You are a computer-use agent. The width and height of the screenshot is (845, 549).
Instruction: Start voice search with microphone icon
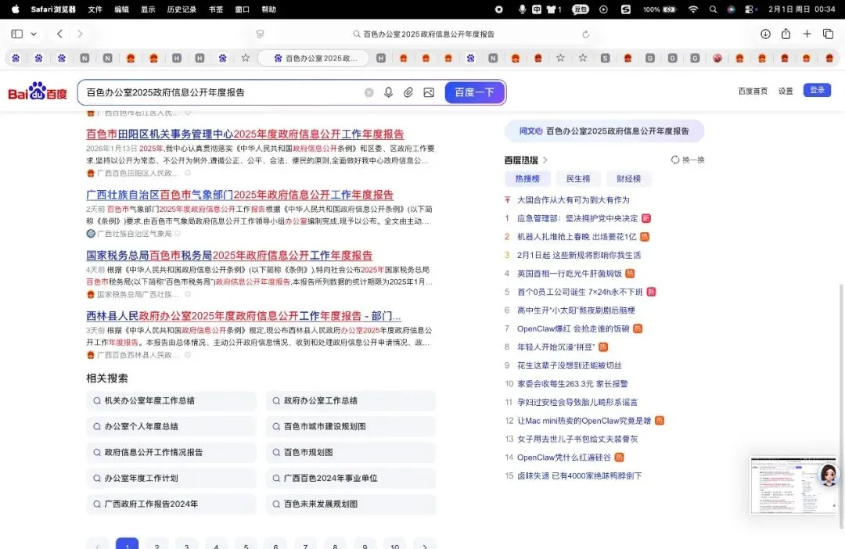(388, 92)
